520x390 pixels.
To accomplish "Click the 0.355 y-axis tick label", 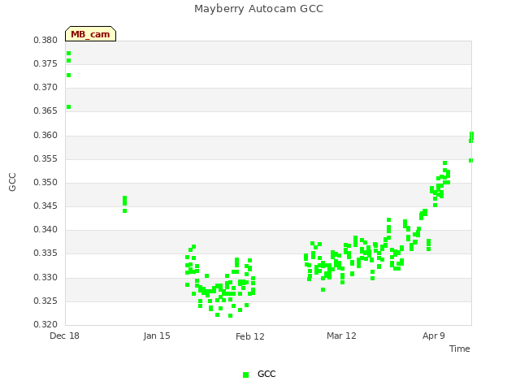I will pos(45,159).
